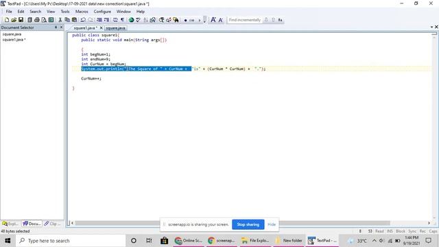Switch to the Clip Library bottom tab

click(x=53, y=224)
